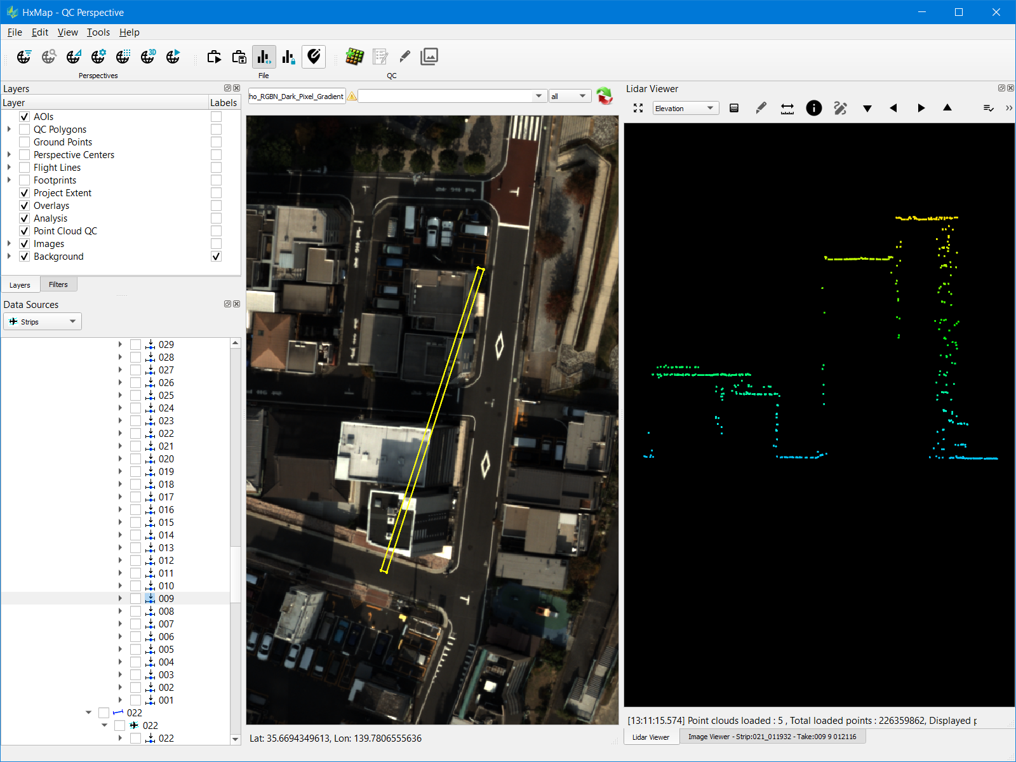Click the info icon in Lidar Viewer
This screenshot has width=1016, height=762.
pyautogui.click(x=813, y=109)
